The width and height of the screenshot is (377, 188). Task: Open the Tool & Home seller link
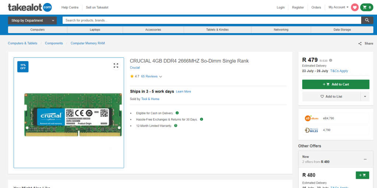tap(150, 99)
